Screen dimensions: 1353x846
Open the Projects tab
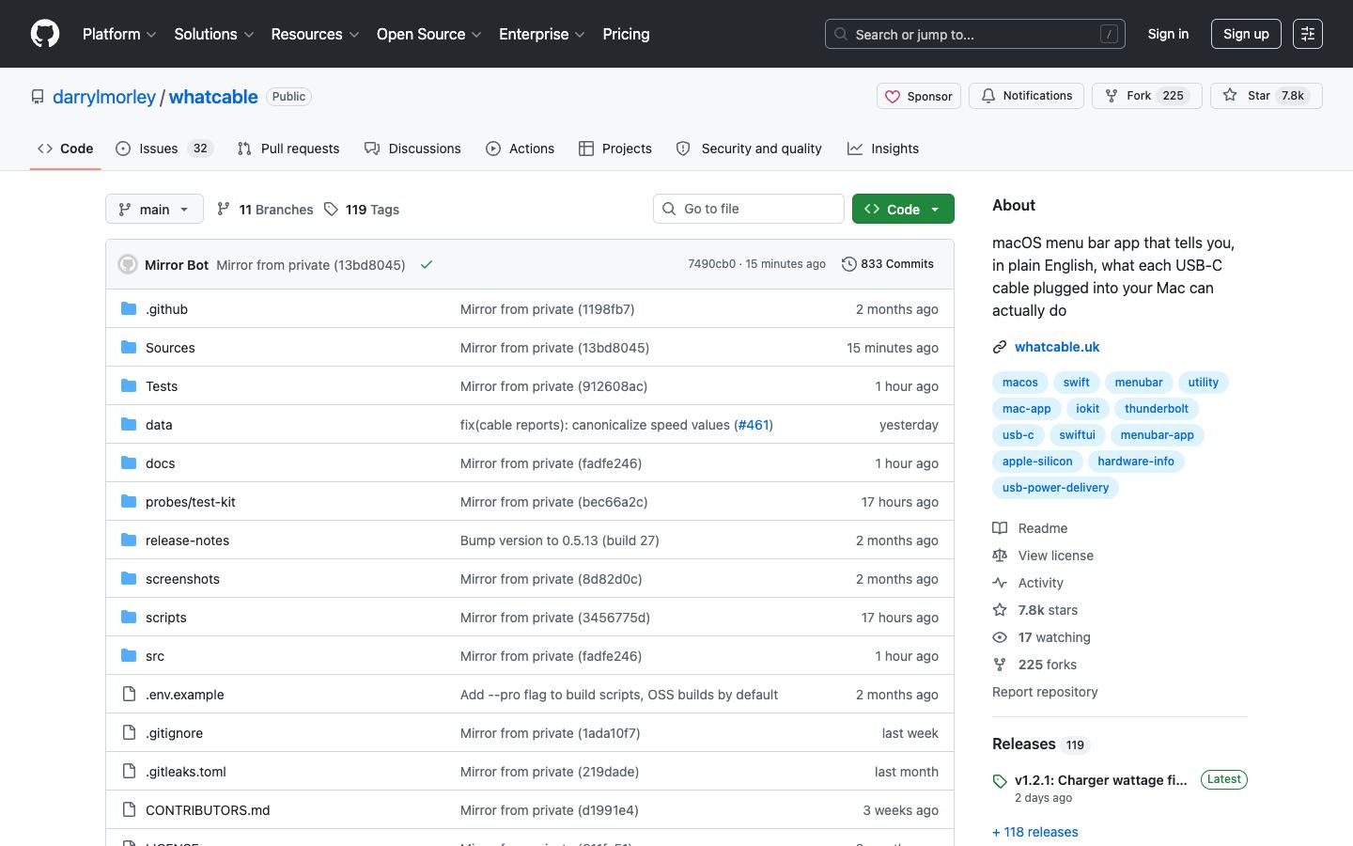click(615, 149)
